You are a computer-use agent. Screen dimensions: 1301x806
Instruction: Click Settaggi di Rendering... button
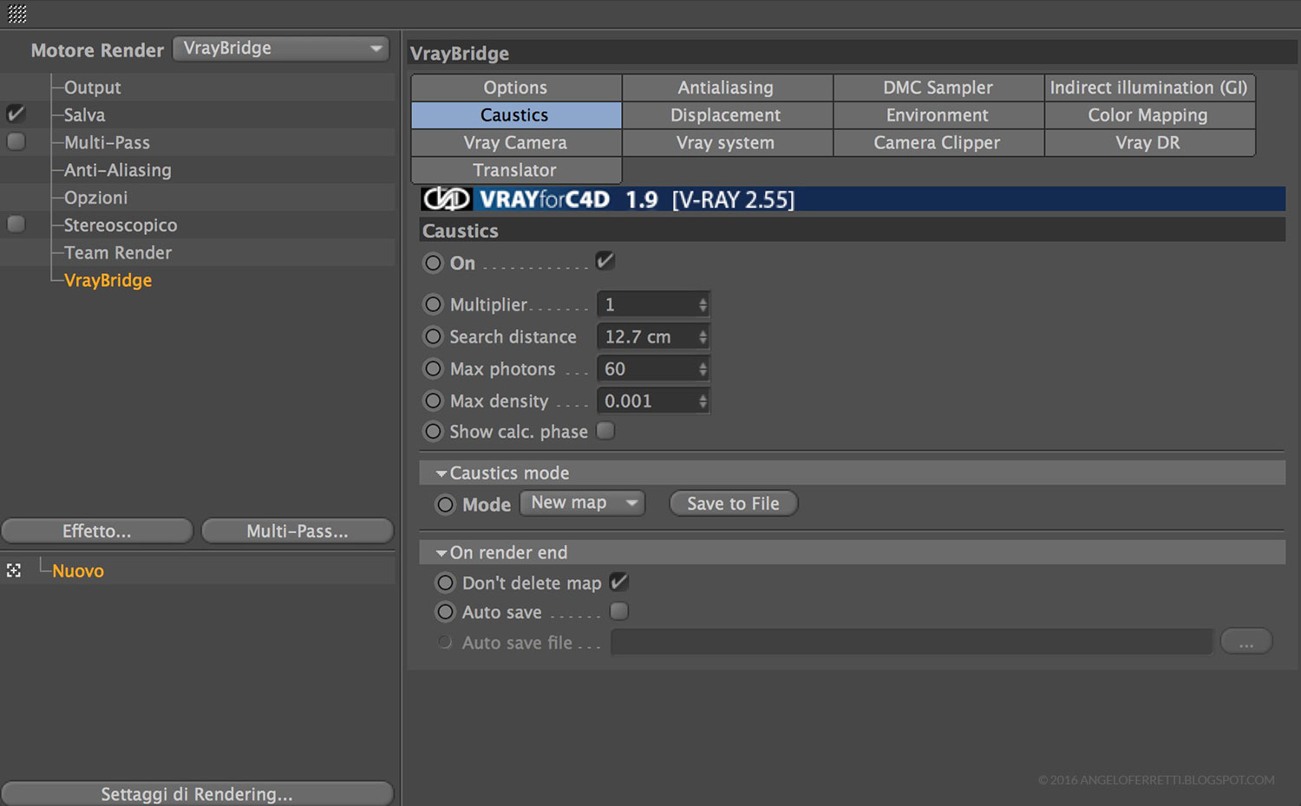click(x=197, y=794)
